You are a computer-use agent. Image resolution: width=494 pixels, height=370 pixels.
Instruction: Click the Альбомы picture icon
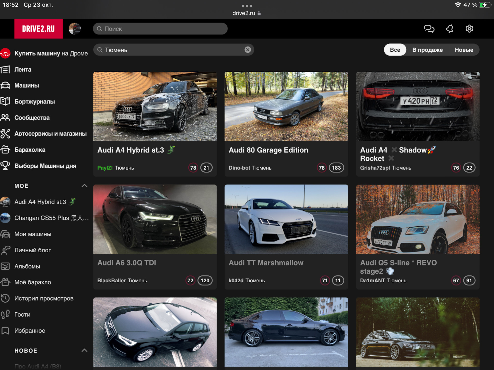tap(5, 266)
